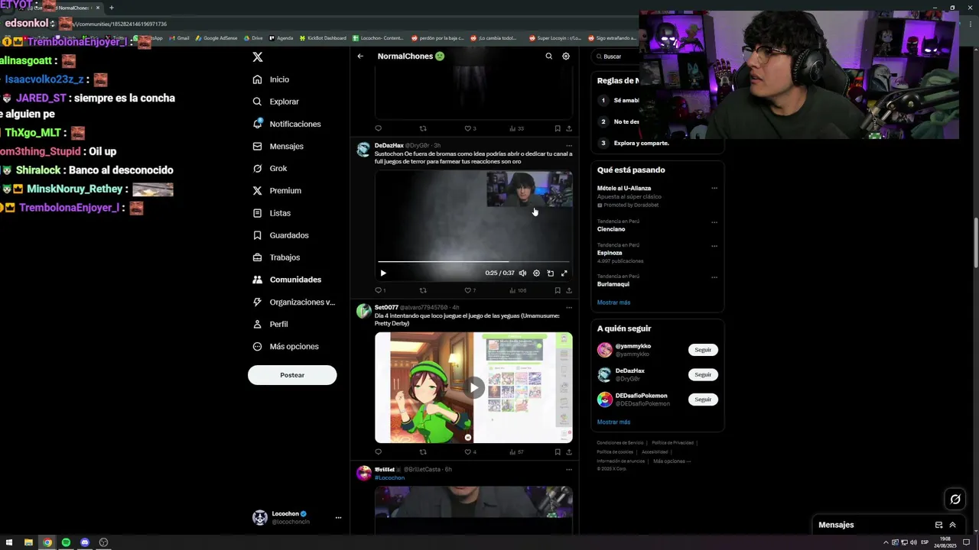Open Grok from the sidebar
The height and width of the screenshot is (550, 979).
270,168
